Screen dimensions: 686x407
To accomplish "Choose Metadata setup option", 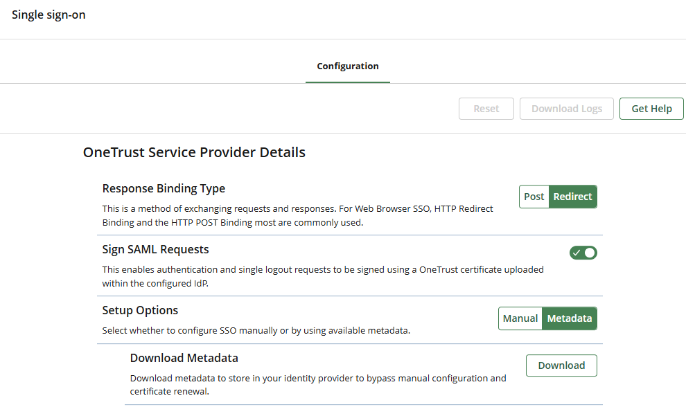I will pyautogui.click(x=570, y=318).
